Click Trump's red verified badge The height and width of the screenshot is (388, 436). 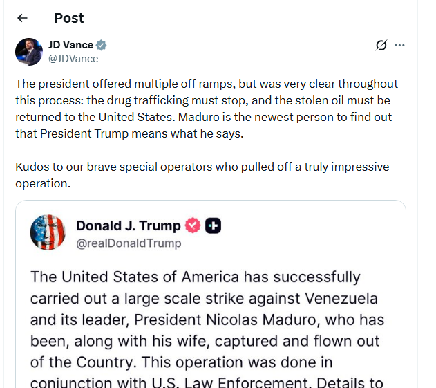193,225
